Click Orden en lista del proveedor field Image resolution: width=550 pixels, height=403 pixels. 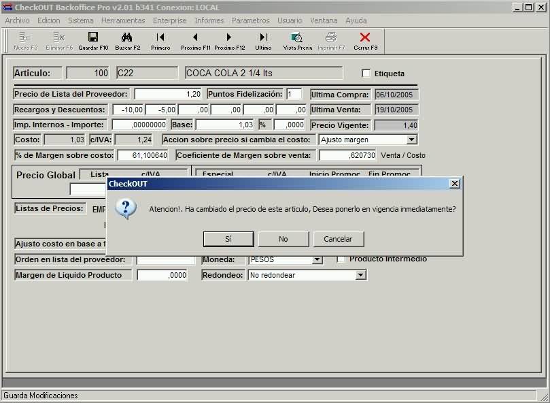click(166, 259)
